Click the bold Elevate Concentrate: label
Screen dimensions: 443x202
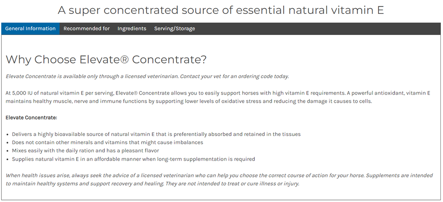click(x=31, y=117)
